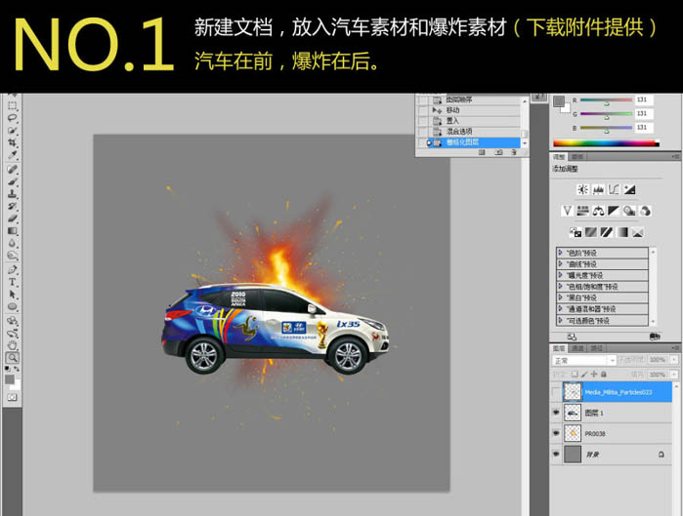Screen dimensions: 683x516
Task: Expand the "曝光度" presets group
Action: click(561, 275)
